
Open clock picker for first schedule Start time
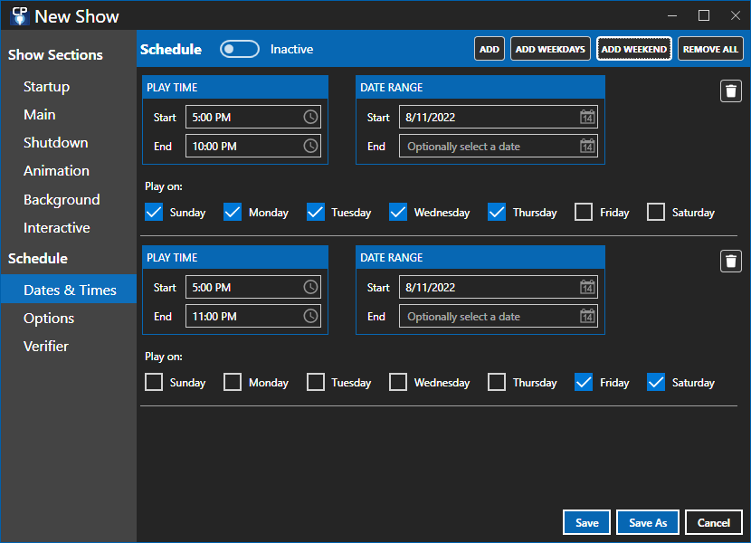coord(310,117)
